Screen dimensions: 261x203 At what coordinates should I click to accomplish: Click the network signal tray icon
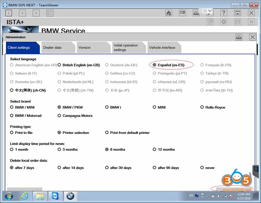(x=225, y=196)
